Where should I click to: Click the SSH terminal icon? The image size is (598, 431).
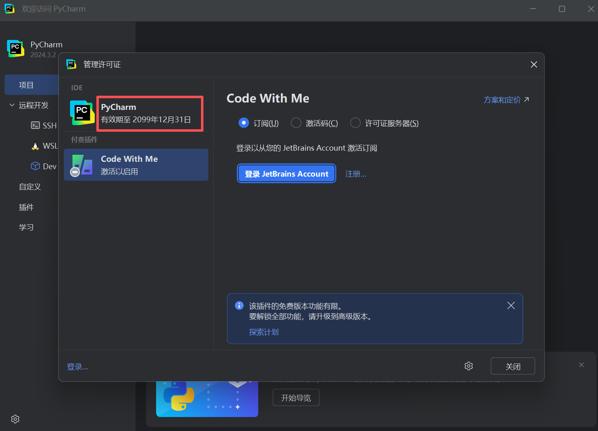click(35, 126)
